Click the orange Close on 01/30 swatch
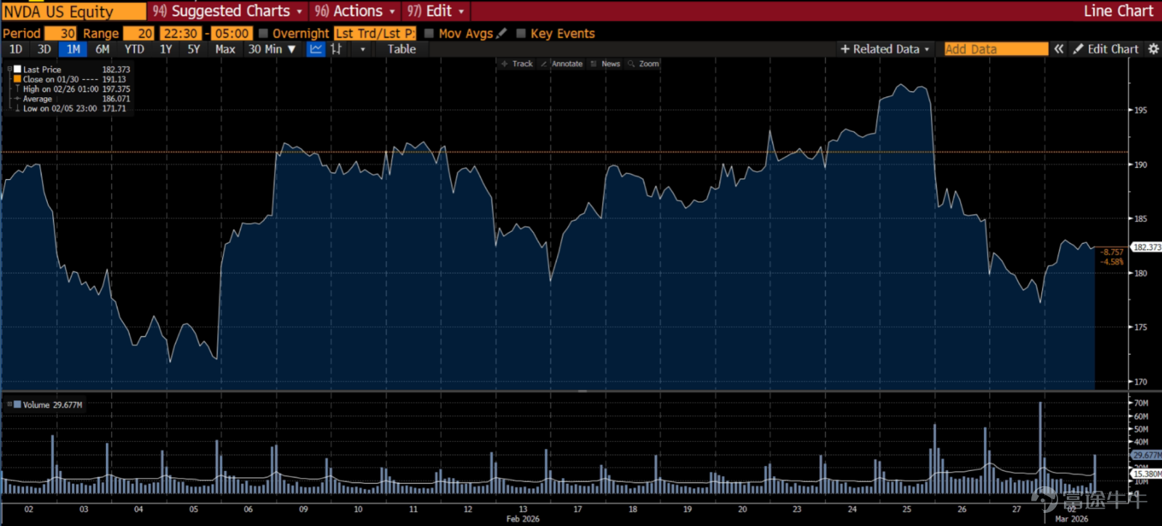Screen dimensions: 1162x526 pyautogui.click(x=17, y=79)
